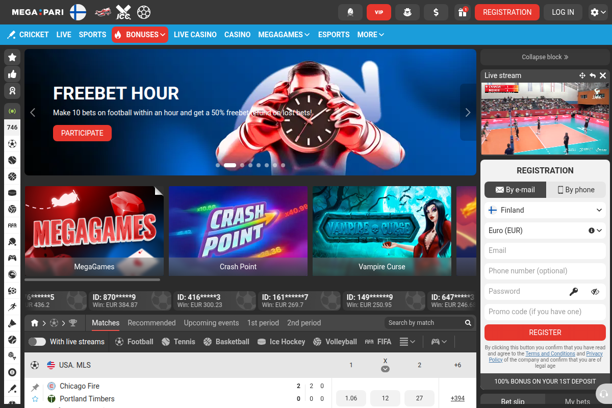This screenshot has height=408, width=612.
Task: Select table tennis paddle sidebar icon
Action: pos(12,242)
